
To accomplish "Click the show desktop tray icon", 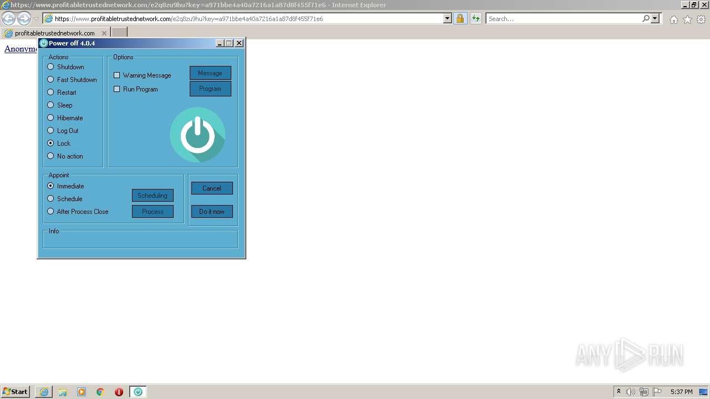I will tap(704, 392).
